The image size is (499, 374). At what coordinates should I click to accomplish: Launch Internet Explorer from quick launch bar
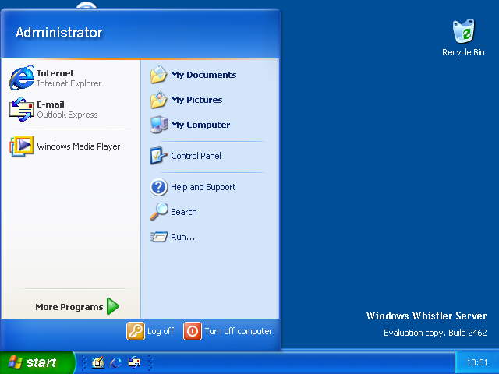click(x=116, y=362)
